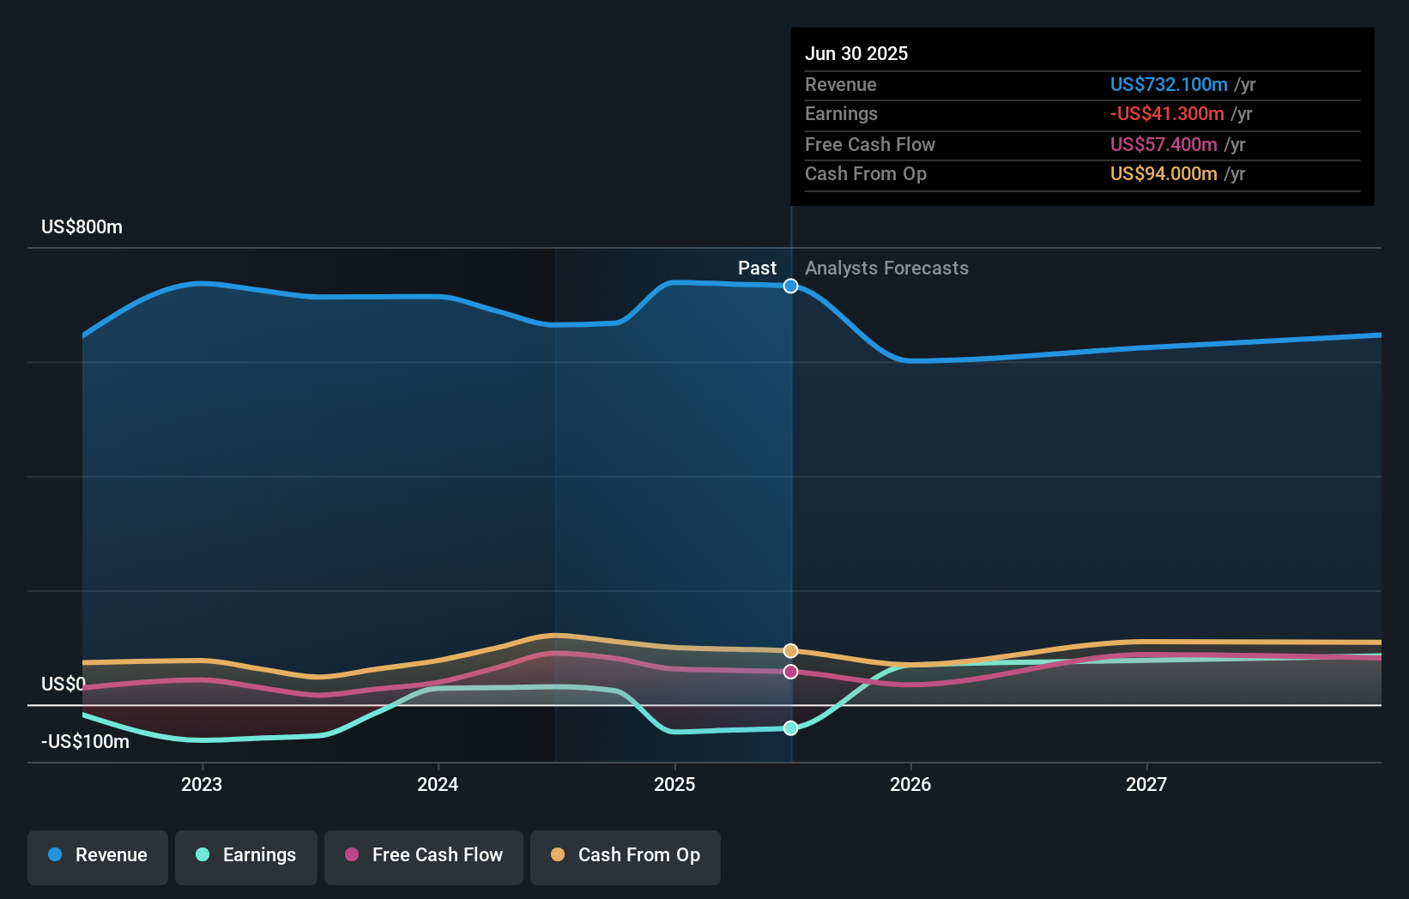Click the teal Earnings legend dot

click(x=201, y=855)
